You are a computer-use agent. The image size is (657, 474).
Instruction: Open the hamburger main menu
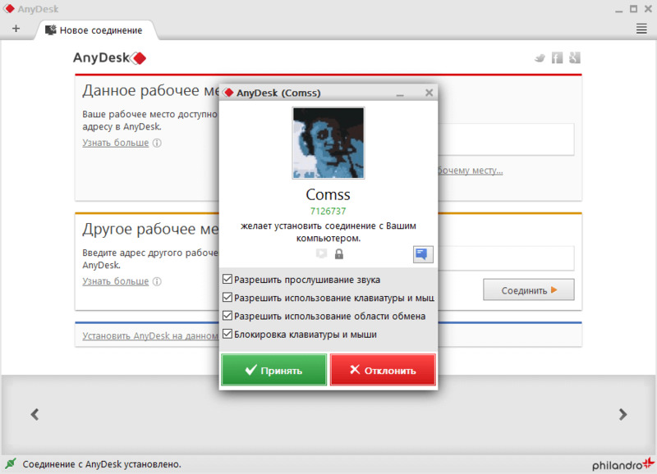[641, 29]
